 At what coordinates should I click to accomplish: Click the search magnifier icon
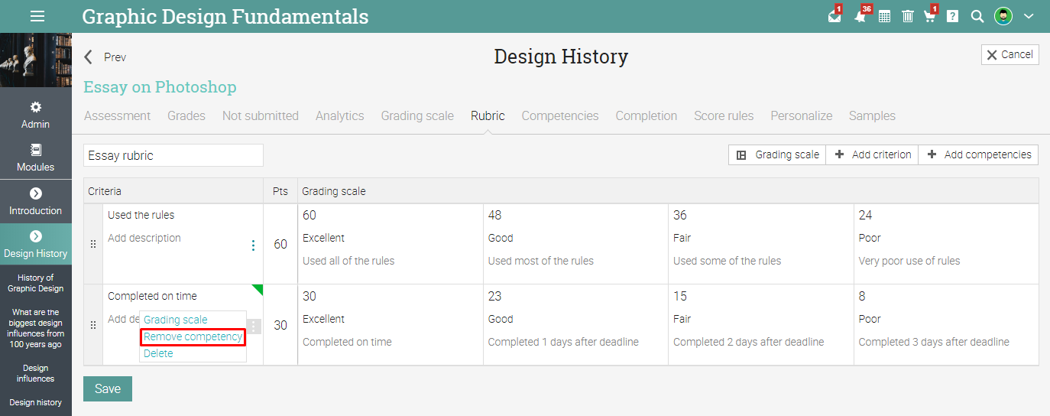click(977, 16)
